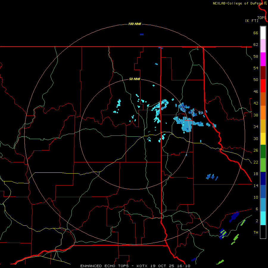
Task: Click the legend value 62
Action: tap(256, 45)
